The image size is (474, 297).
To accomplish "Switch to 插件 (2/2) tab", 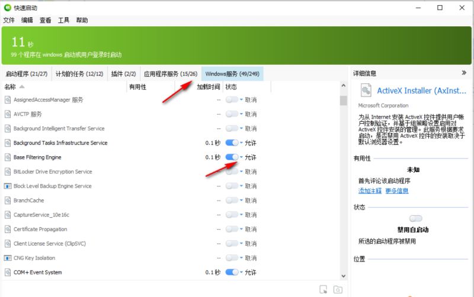I will click(123, 73).
